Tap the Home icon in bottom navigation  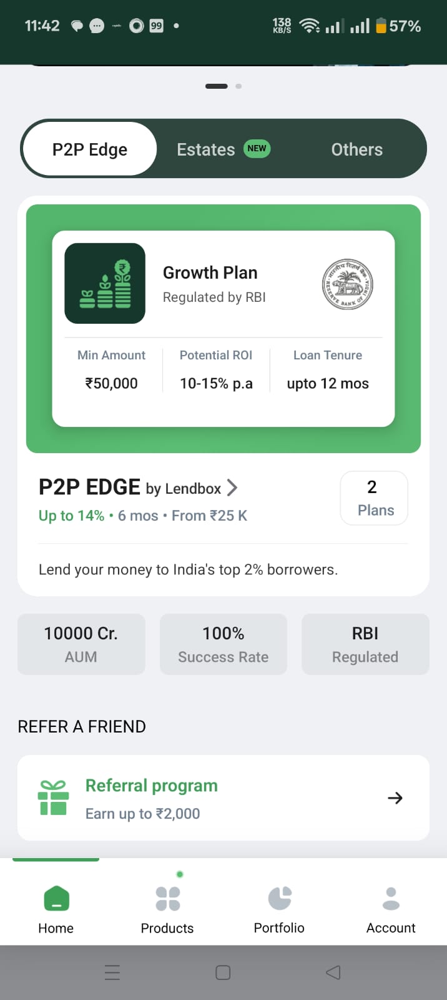(56, 899)
